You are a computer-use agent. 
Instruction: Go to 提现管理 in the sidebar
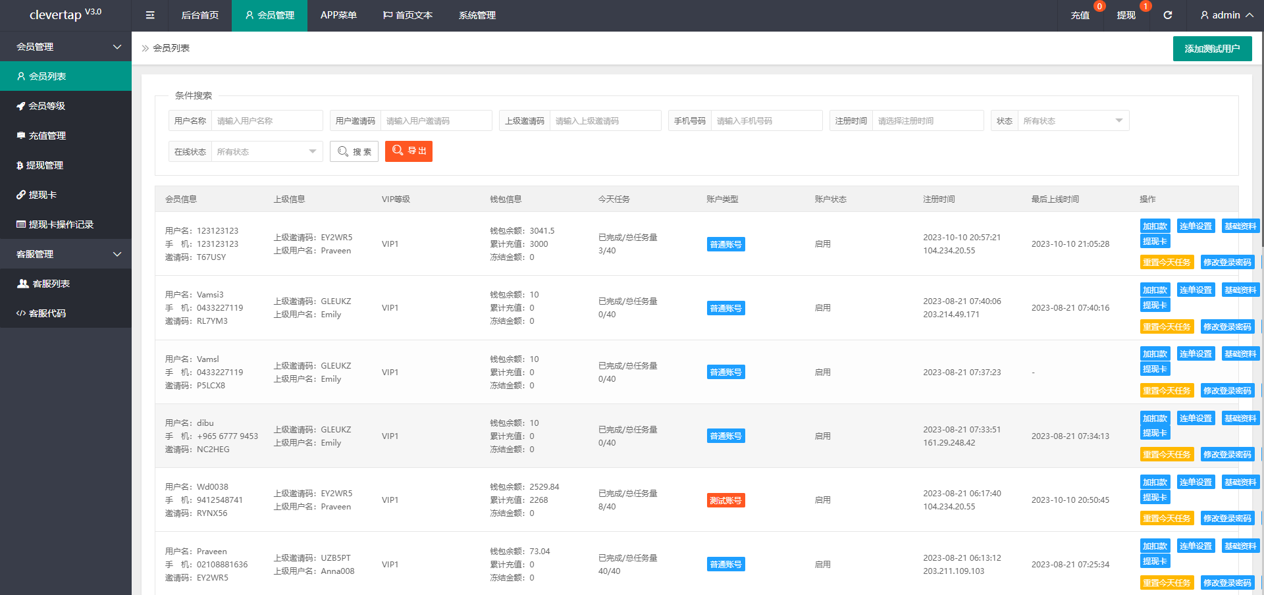(x=45, y=165)
